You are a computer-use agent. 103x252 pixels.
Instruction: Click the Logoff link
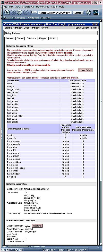pos(94,28)
